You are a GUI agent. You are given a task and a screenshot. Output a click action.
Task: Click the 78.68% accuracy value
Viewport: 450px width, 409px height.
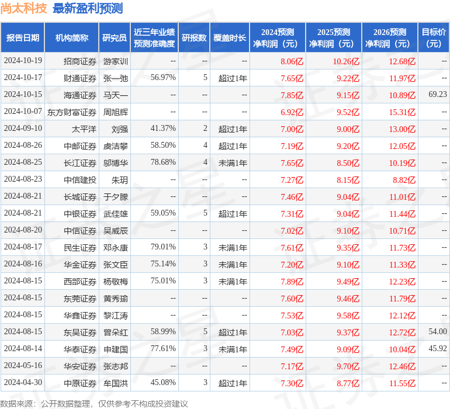tap(163, 162)
